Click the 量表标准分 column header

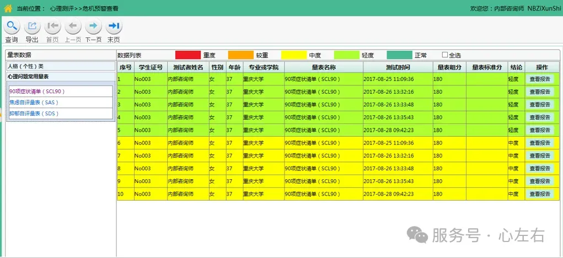(x=487, y=67)
